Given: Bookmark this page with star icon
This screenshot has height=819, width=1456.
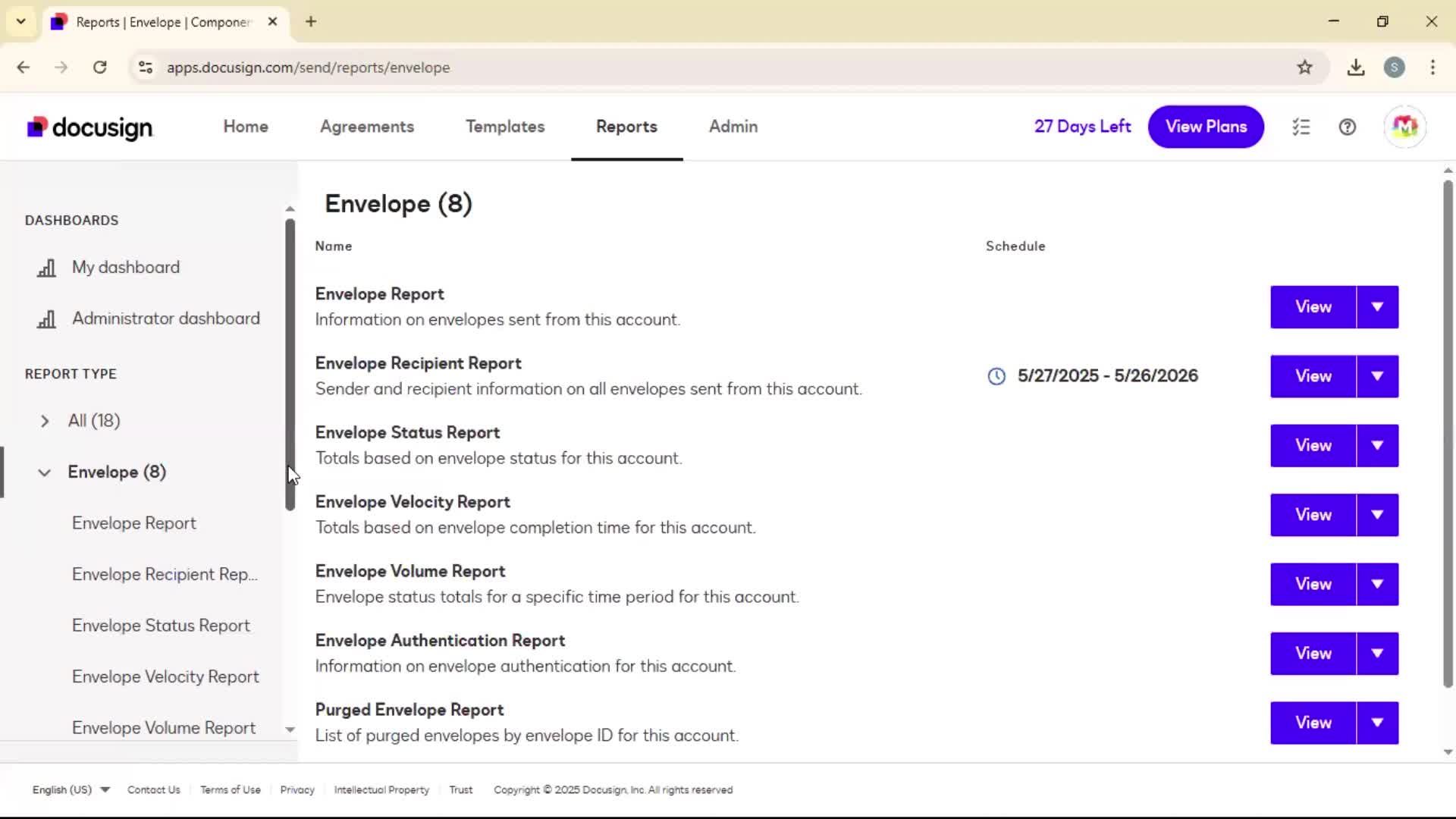Looking at the screenshot, I should (x=1304, y=67).
